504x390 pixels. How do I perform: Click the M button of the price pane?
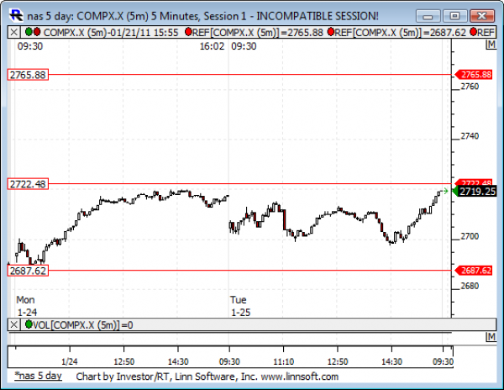coord(491,45)
